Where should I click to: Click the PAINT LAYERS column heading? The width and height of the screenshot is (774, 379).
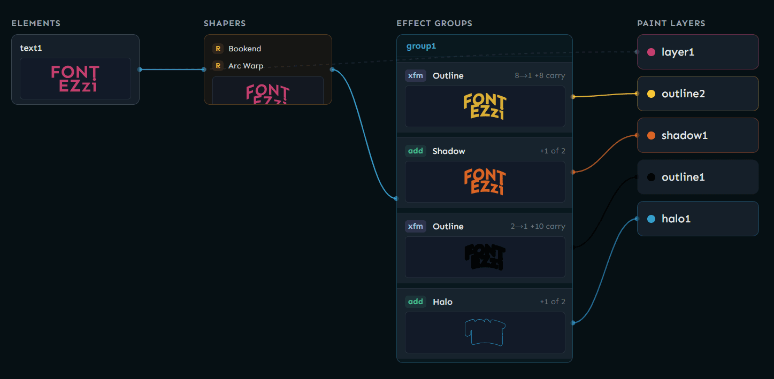(x=671, y=24)
